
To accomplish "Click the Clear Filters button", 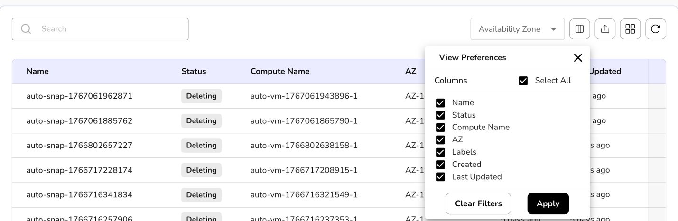I will tap(478, 203).
